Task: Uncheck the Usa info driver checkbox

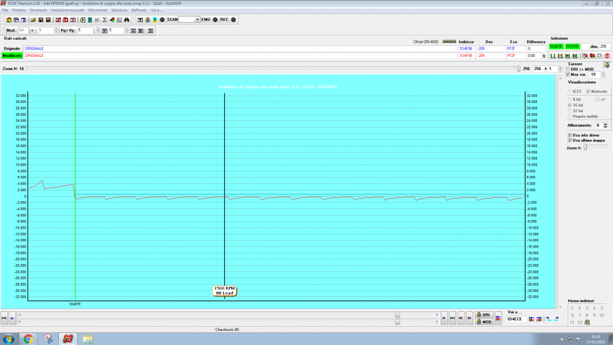Action: click(569, 135)
